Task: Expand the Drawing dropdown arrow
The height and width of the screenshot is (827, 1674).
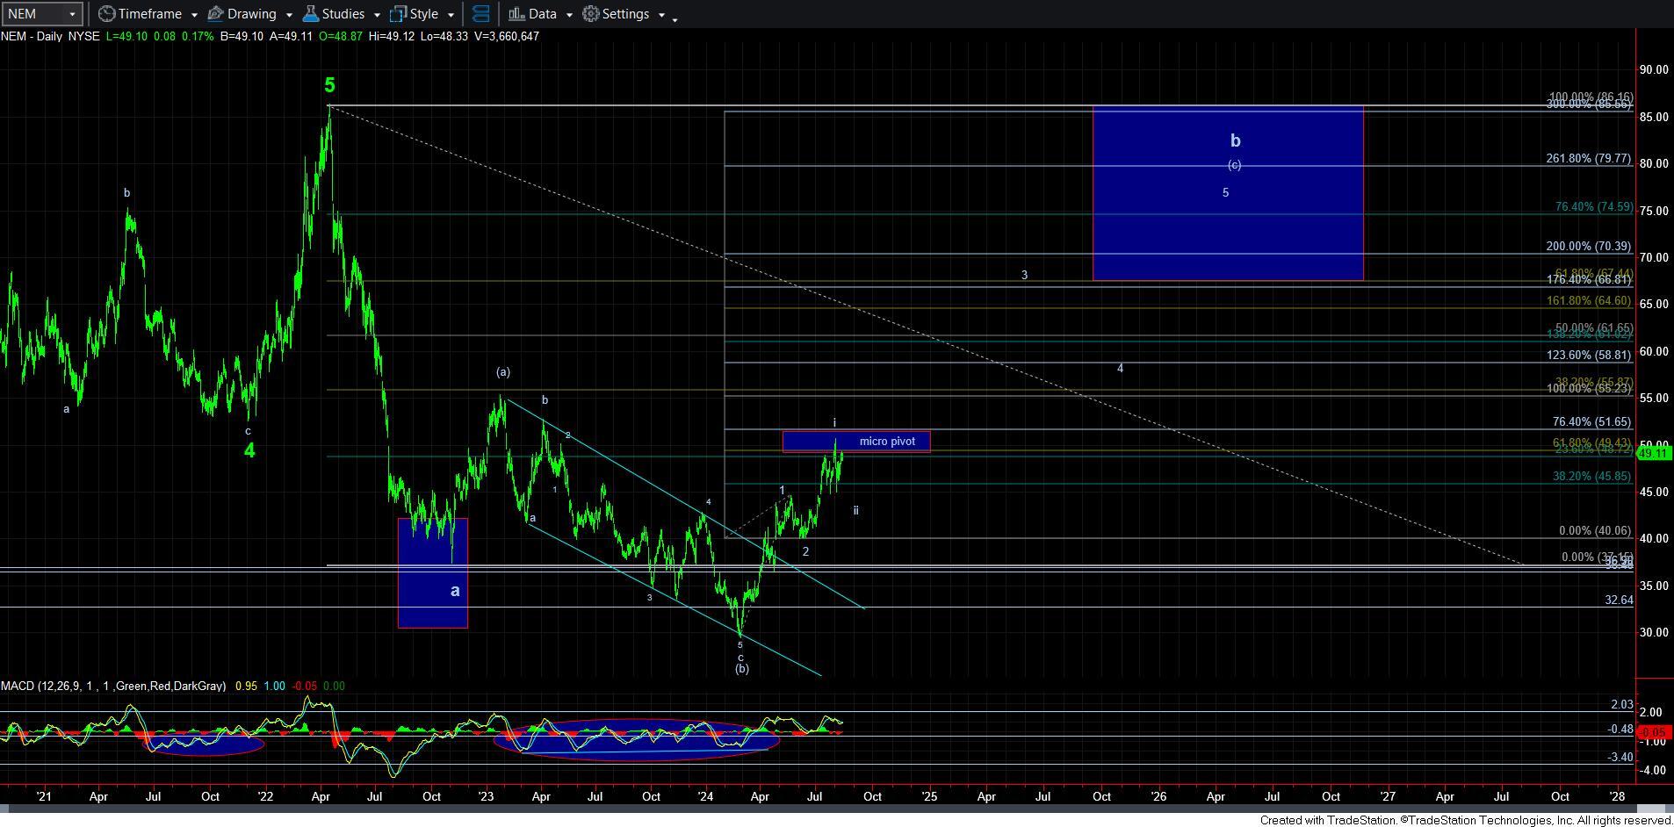Action: pos(288,15)
